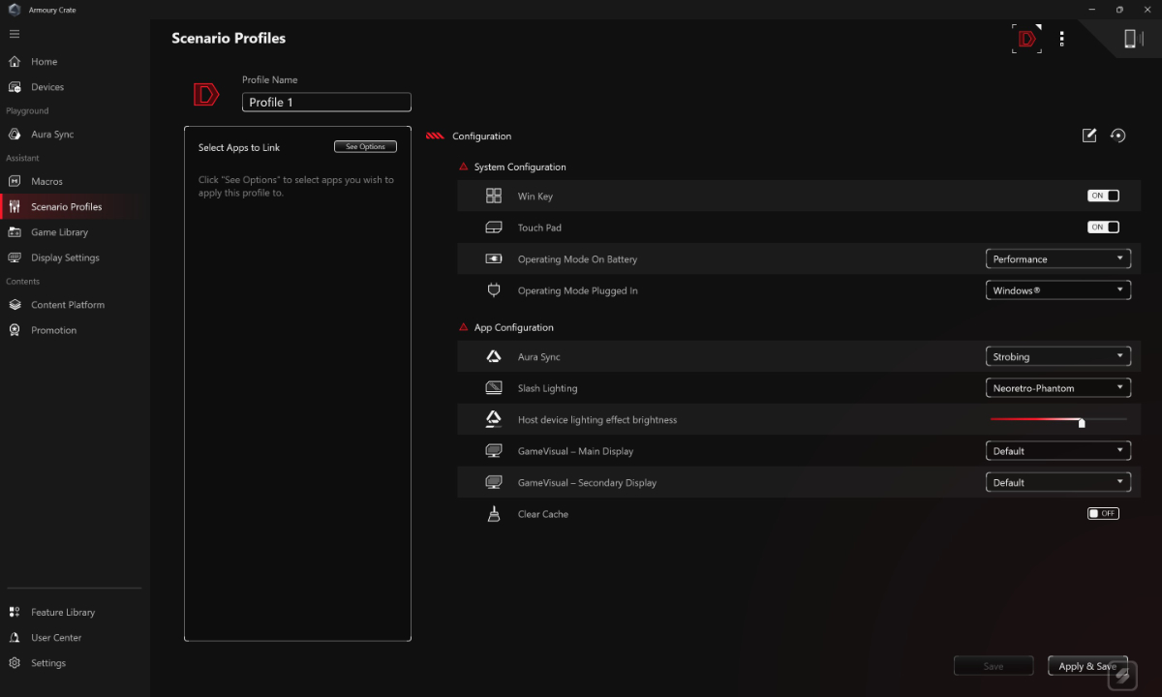Screen dimensions: 1162x697
Task: Click the Feature Library icon
Action: (15, 612)
